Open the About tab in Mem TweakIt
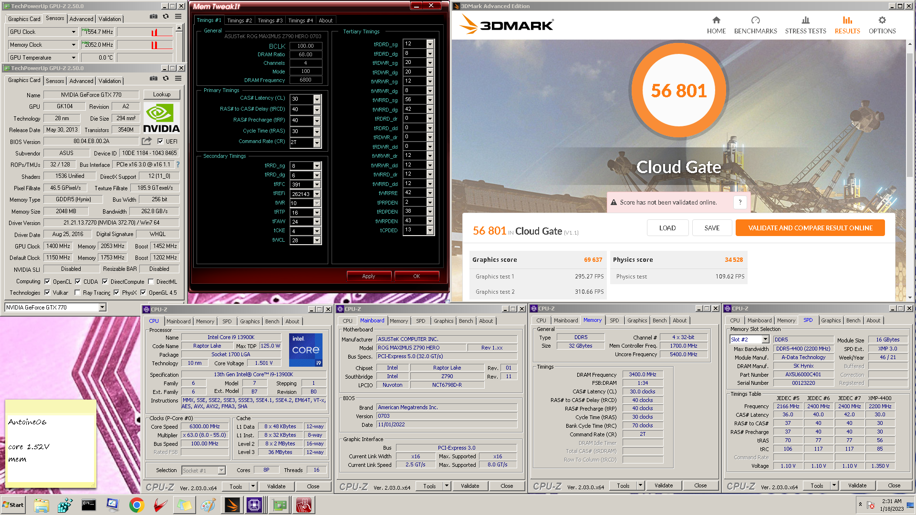 (326, 21)
